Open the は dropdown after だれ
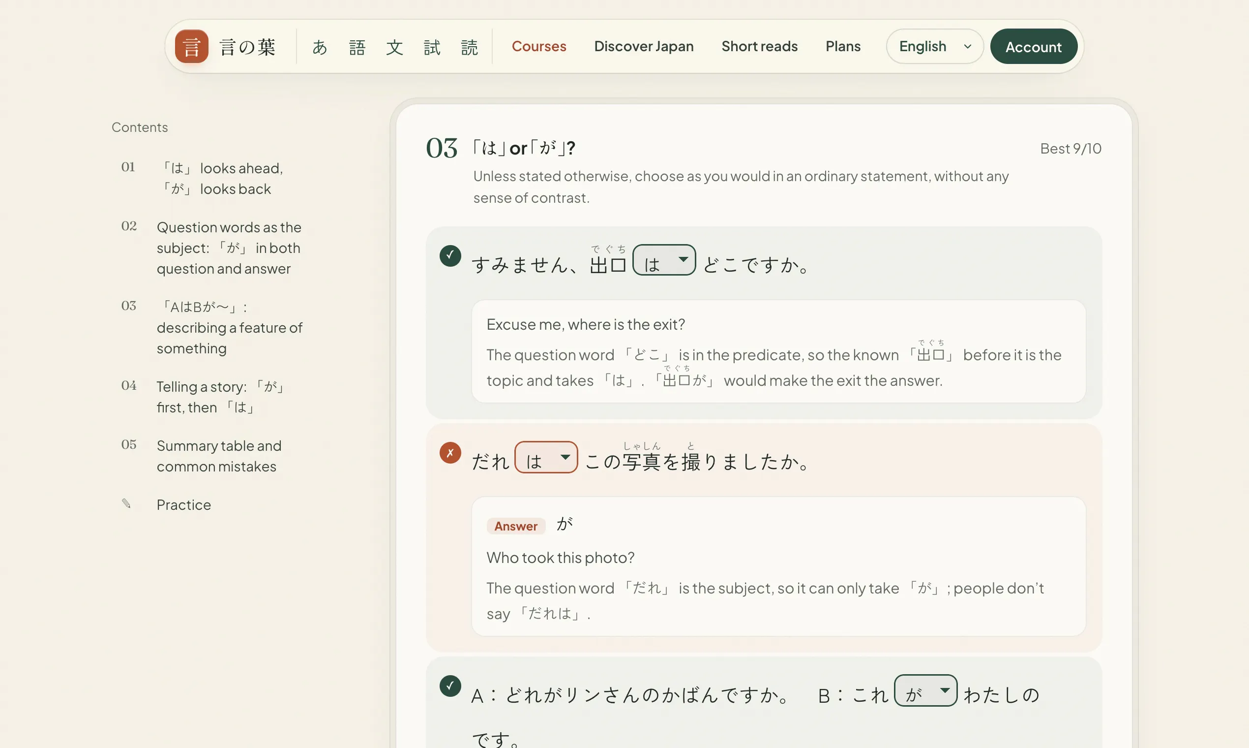1249x748 pixels. (x=546, y=457)
